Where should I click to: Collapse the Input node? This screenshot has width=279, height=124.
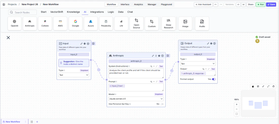coord(81,44)
